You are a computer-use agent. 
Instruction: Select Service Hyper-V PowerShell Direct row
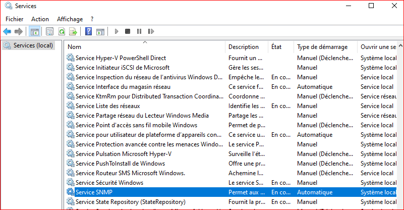click(x=121, y=58)
